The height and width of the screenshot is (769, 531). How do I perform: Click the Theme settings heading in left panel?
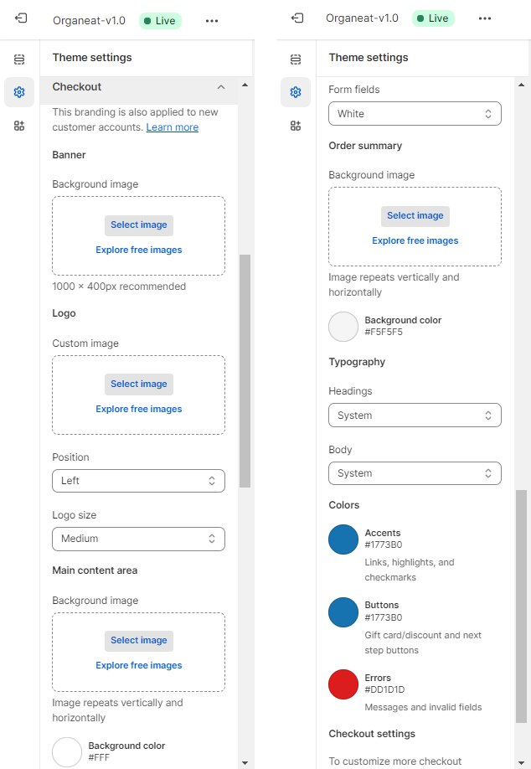[x=92, y=58]
